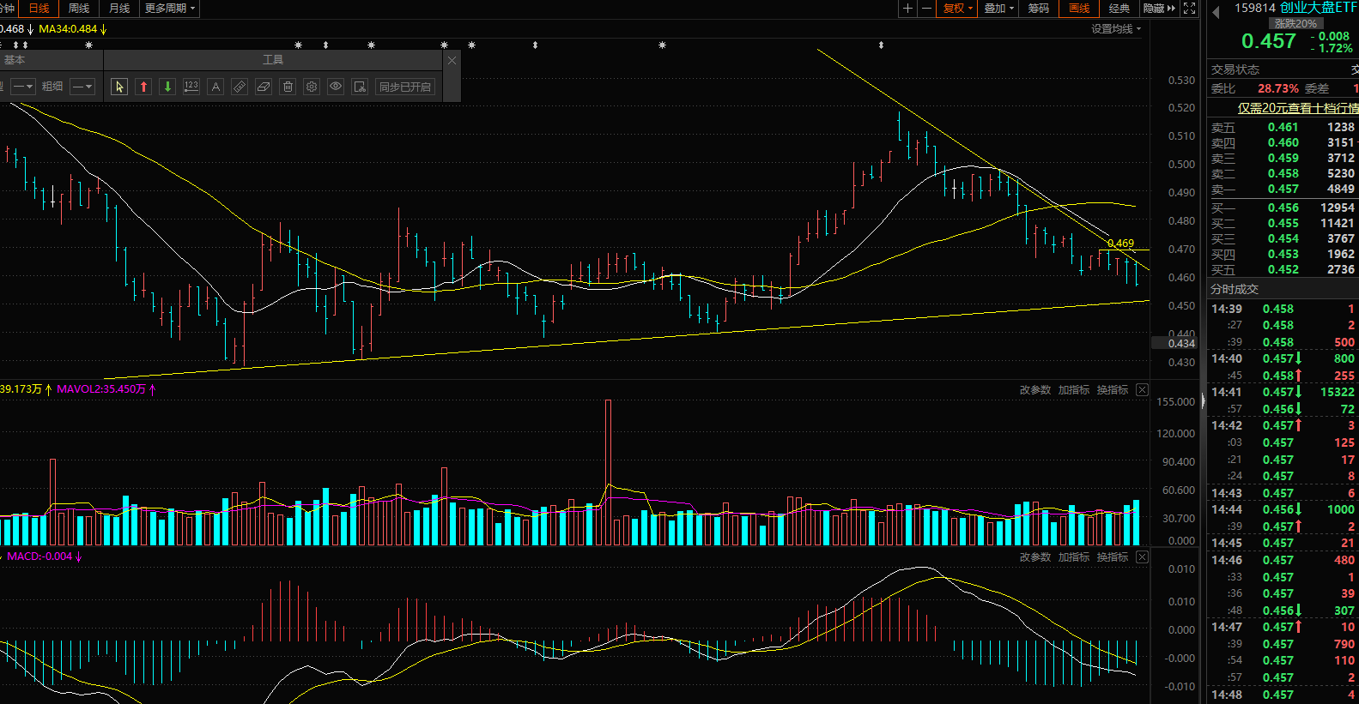
Task: Toggle the 画线 drawing mode button
Action: point(1079,9)
